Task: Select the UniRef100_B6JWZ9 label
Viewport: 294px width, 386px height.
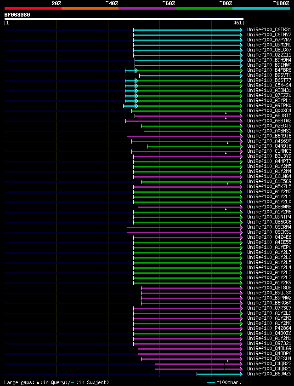Action: pos(269,374)
